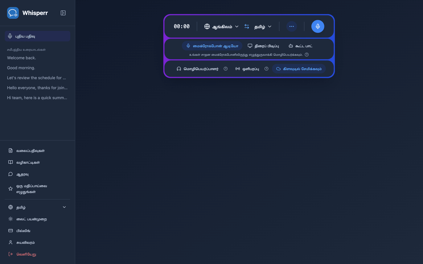Image resolution: width=423 pixels, height=264 pixels.
Task: Select திரைப் பிடிப்பு screen capture tab
Action: (x=263, y=46)
